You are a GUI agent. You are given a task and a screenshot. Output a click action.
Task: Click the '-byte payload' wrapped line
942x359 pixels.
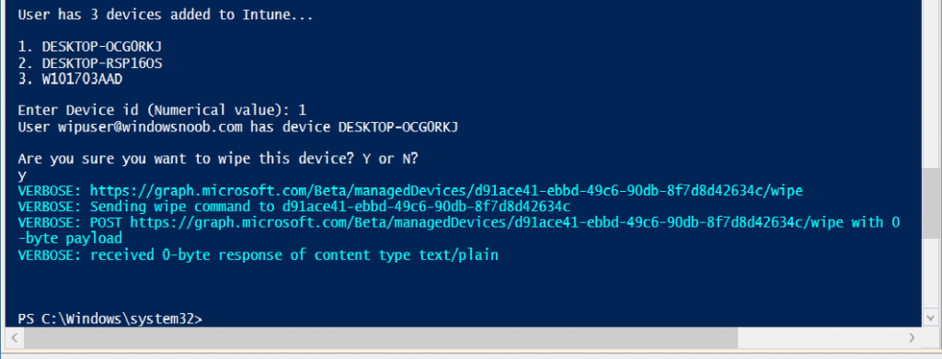70,239
